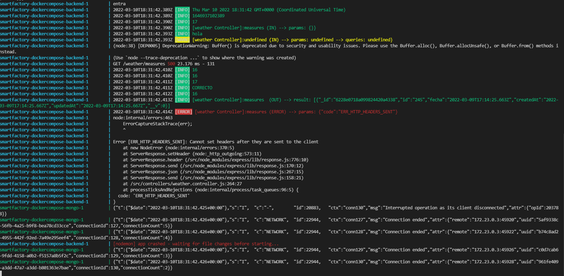Viewport: 564px width, 276px height.
Task: Click the INFO badge beside "CORRECTO"
Action: 182,88
